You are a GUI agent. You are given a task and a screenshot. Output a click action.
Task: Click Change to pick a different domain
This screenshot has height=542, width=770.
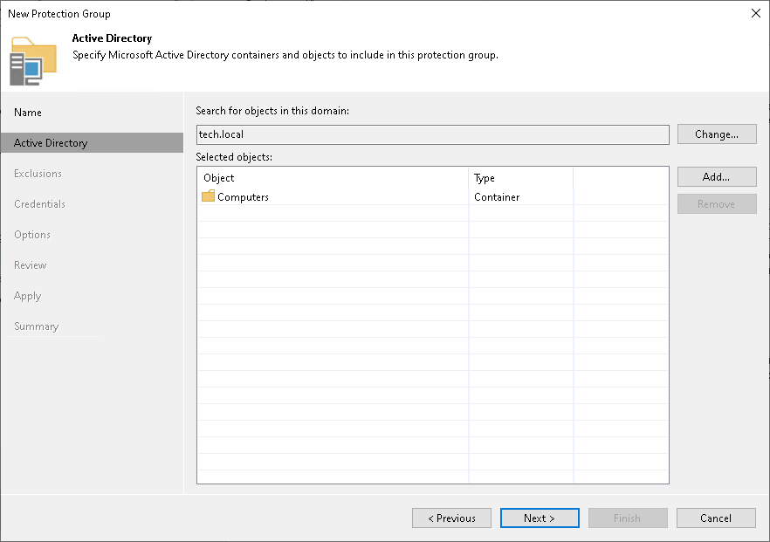(716, 134)
